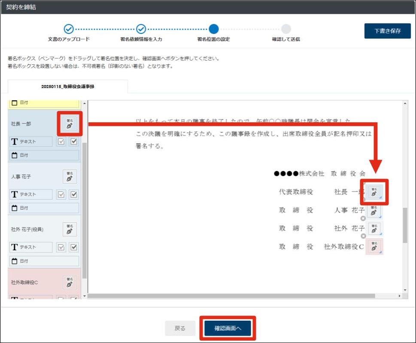Click document preview scrollbar up arrow

coord(405,103)
